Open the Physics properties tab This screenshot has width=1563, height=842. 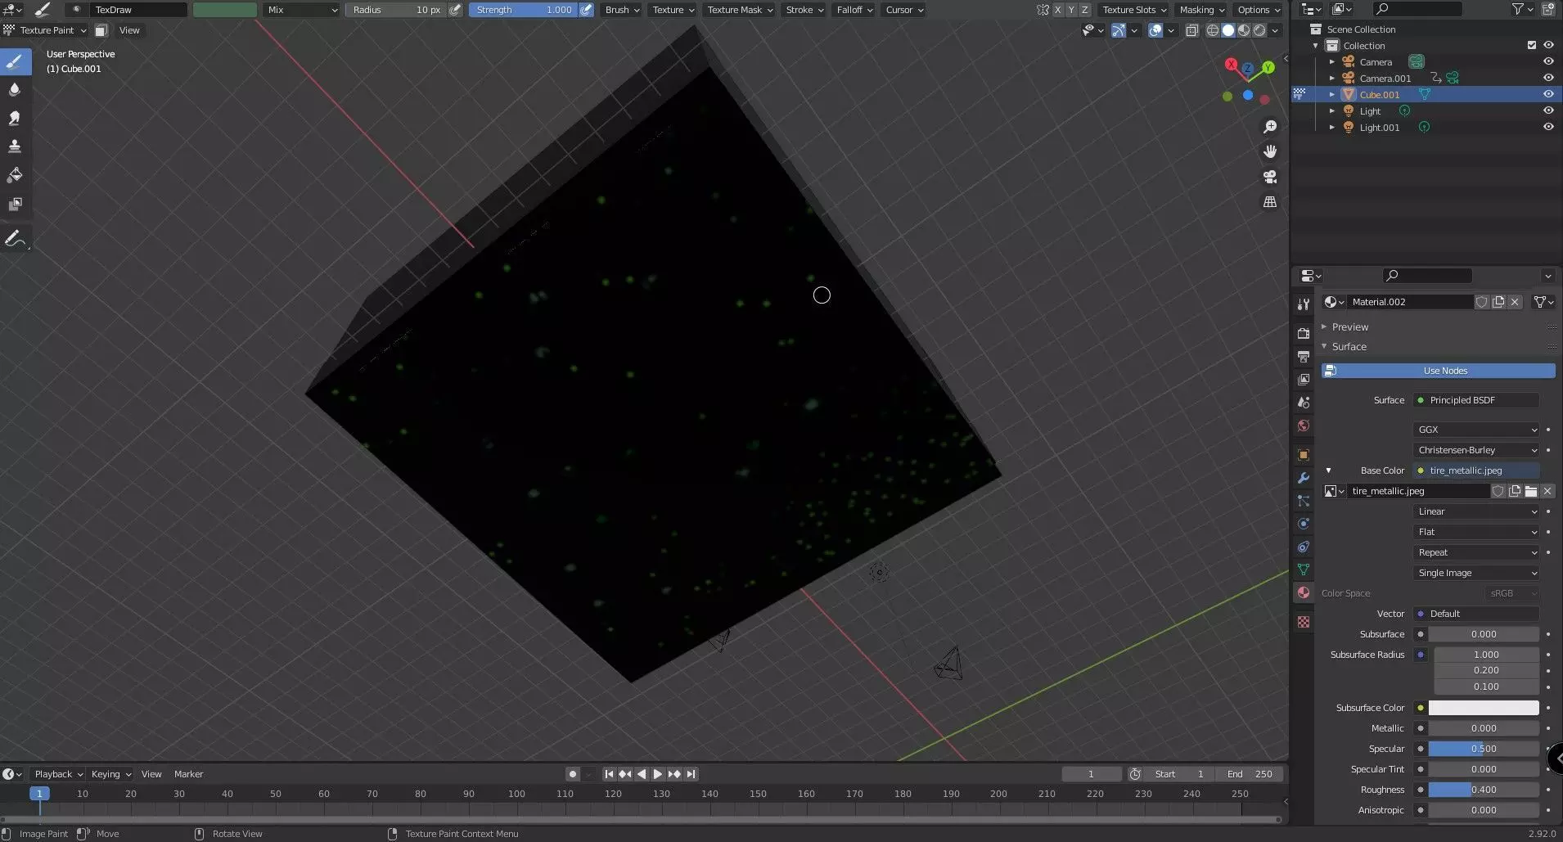click(1304, 524)
